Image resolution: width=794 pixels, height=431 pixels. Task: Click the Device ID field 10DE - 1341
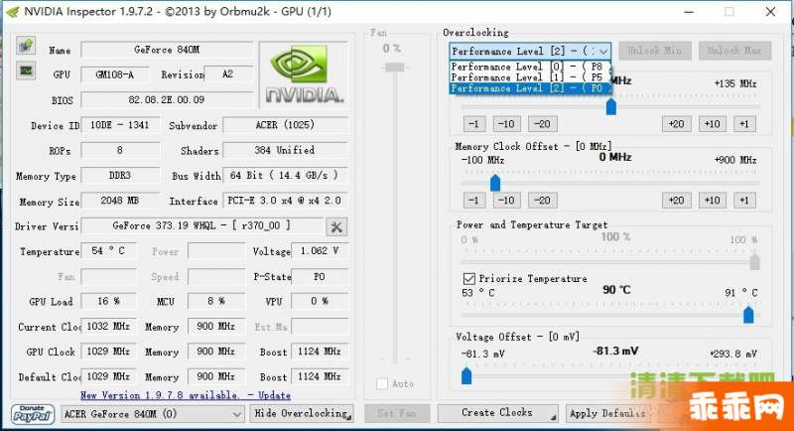(120, 124)
